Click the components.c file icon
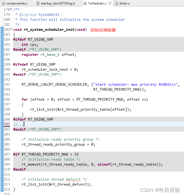184x195 pixels. click(x=3, y=3)
